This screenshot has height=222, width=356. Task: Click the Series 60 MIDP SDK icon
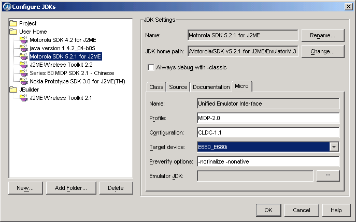(x=24, y=73)
